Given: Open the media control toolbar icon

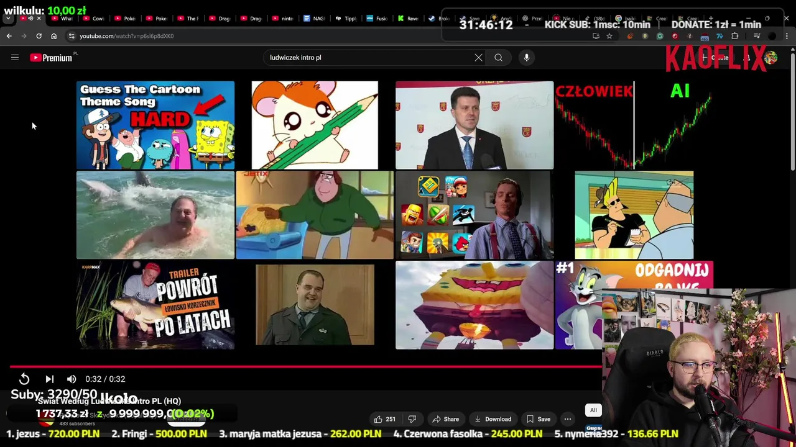Looking at the screenshot, I should [x=757, y=36].
